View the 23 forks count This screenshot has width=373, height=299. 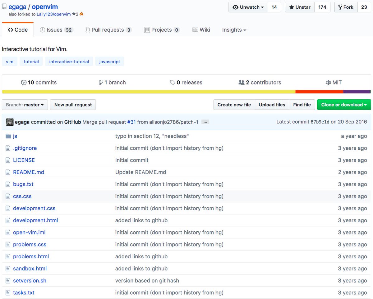click(364, 7)
